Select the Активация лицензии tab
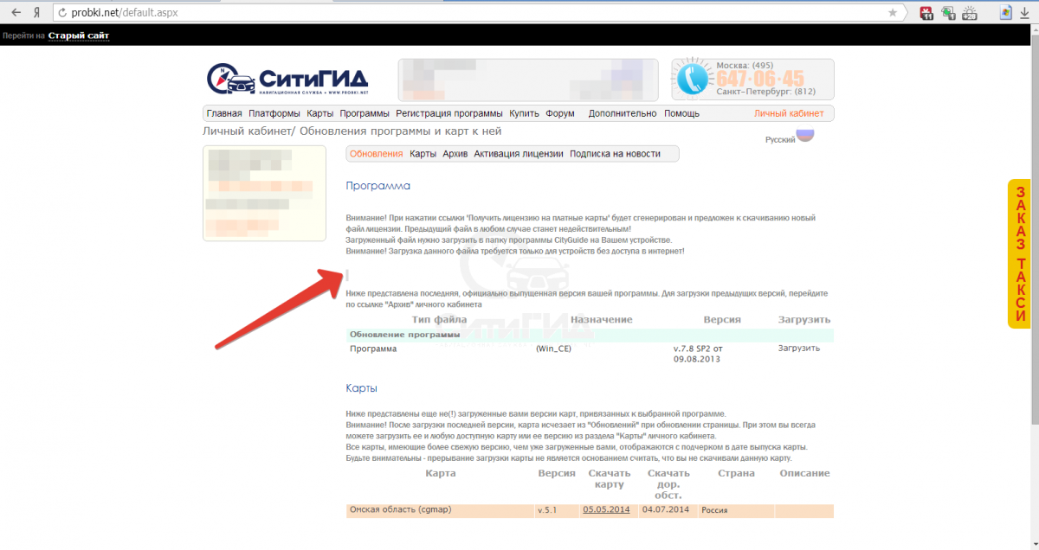Screen dimensions: 1039x550 (x=519, y=154)
